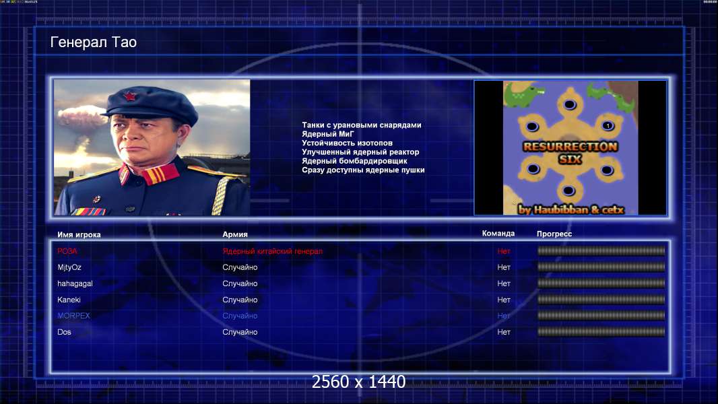Select player name 'Kaneki'
This screenshot has height=404, width=718.
tap(69, 300)
